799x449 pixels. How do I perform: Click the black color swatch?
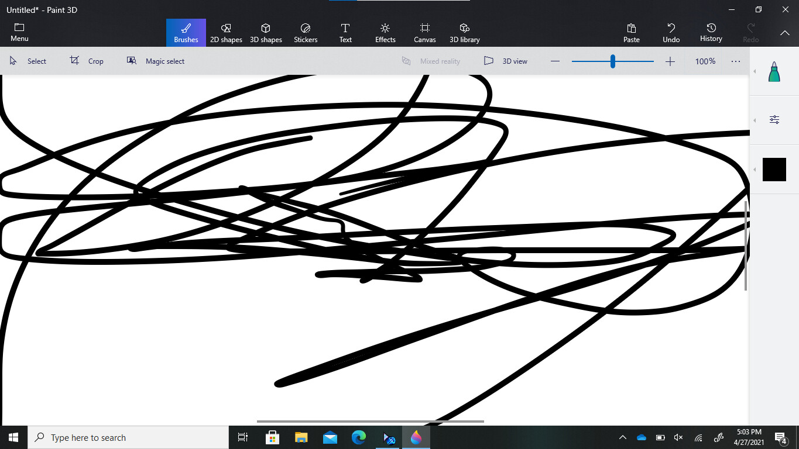click(x=774, y=170)
